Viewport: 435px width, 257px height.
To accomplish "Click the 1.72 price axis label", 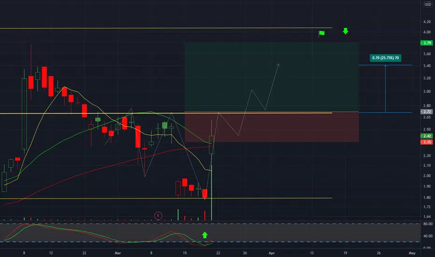I will (x=427, y=207).
